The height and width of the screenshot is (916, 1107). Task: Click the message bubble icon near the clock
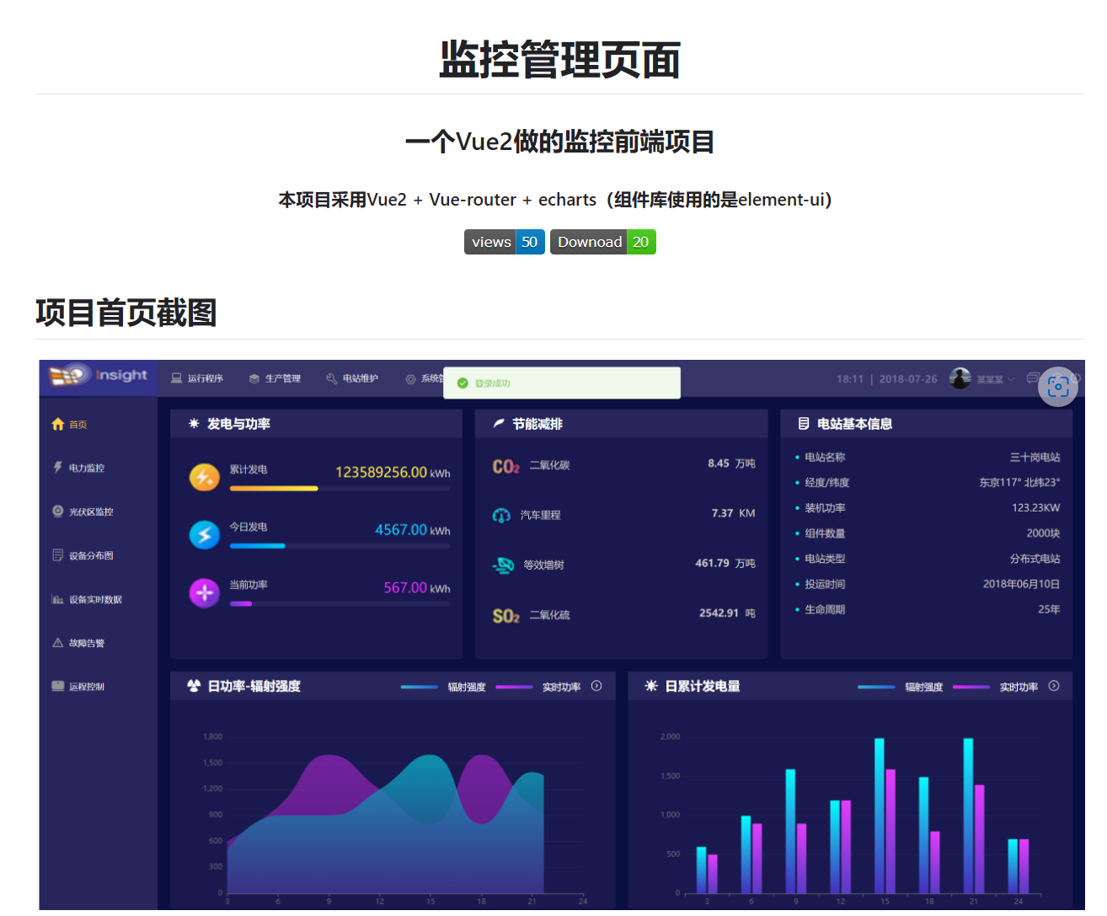[1034, 379]
